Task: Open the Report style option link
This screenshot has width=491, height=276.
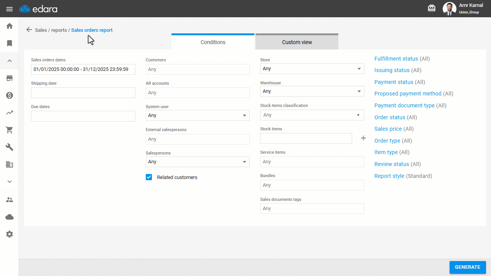Action: click(389, 176)
